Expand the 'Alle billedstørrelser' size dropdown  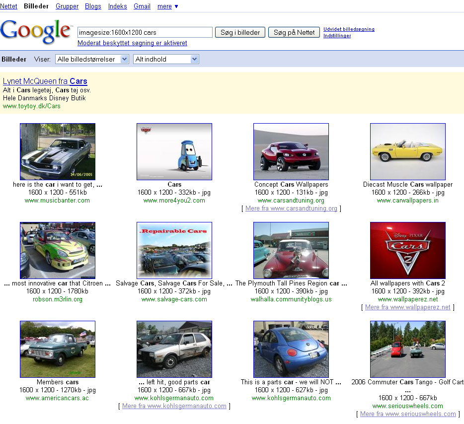coord(92,59)
